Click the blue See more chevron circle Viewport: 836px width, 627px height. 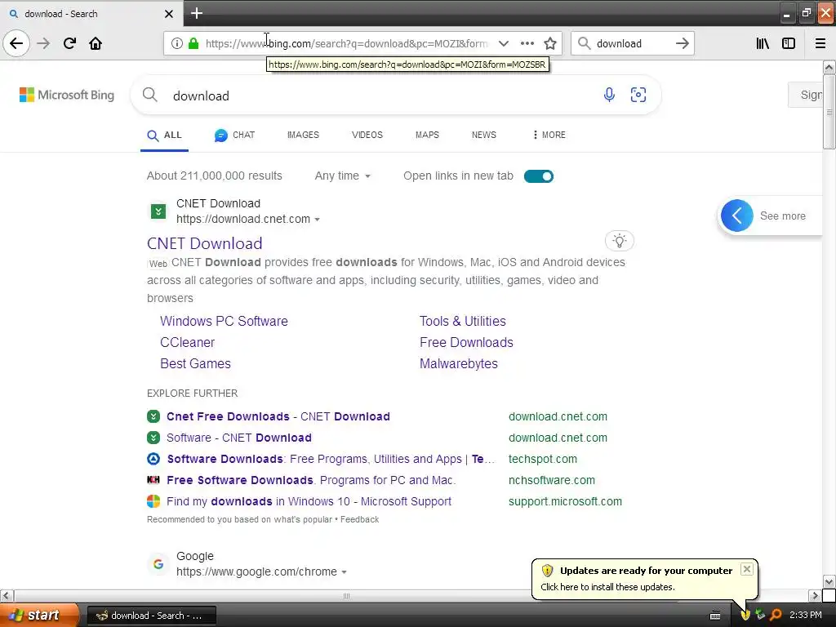[737, 216]
